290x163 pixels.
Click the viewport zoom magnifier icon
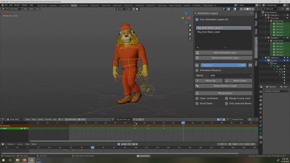tap(190, 25)
